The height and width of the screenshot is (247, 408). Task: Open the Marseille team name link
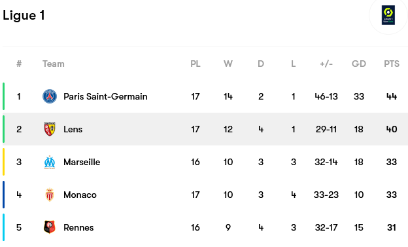82,162
